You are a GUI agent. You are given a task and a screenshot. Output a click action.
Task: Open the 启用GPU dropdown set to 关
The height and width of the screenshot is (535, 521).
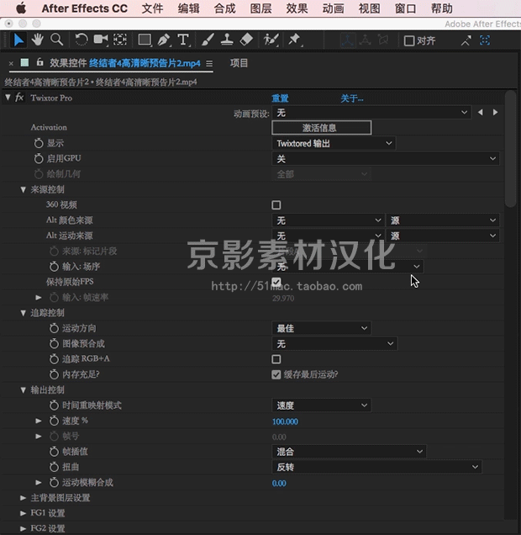(x=386, y=159)
